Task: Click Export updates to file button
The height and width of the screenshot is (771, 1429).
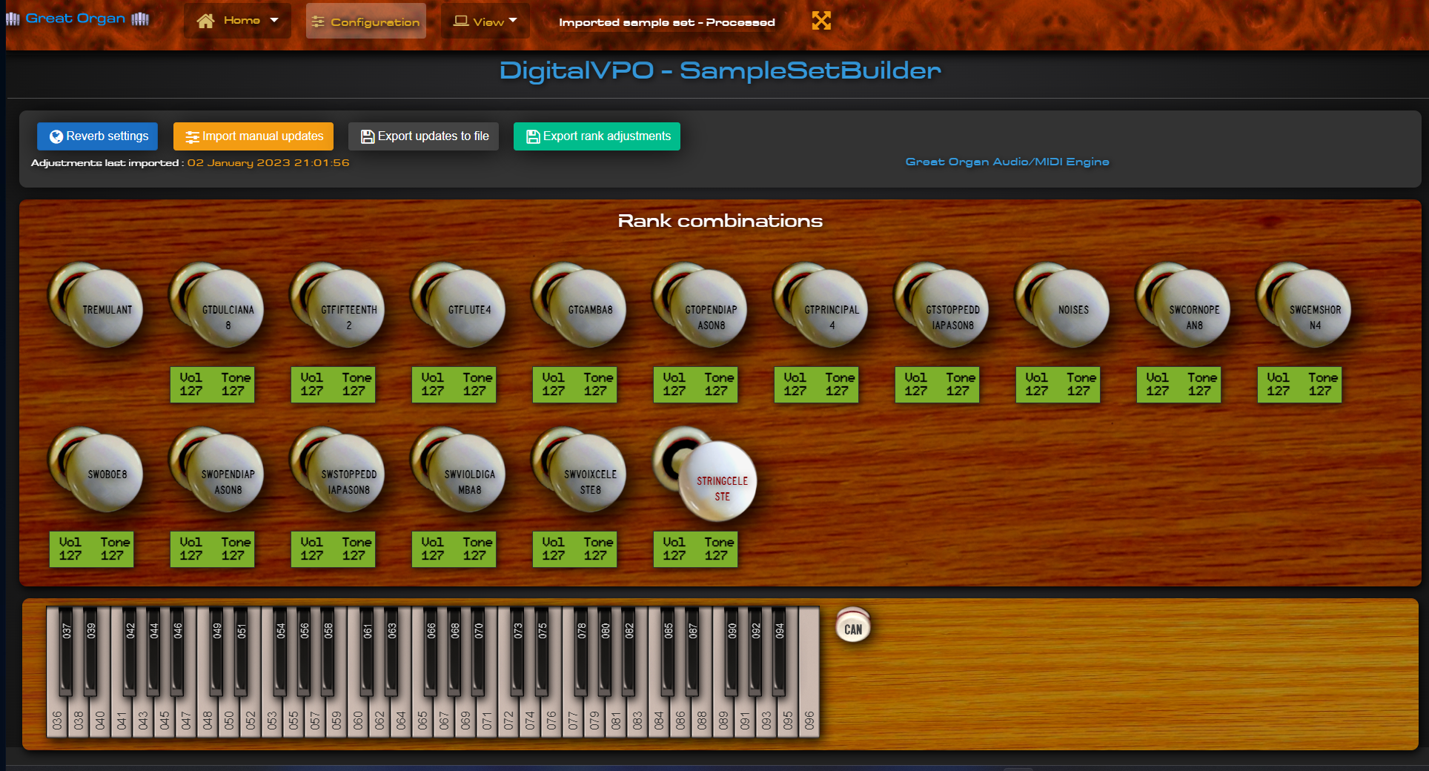Action: tap(424, 136)
